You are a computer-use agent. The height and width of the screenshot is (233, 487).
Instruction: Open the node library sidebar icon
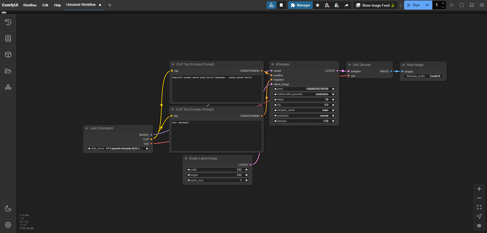pyautogui.click(x=8, y=39)
